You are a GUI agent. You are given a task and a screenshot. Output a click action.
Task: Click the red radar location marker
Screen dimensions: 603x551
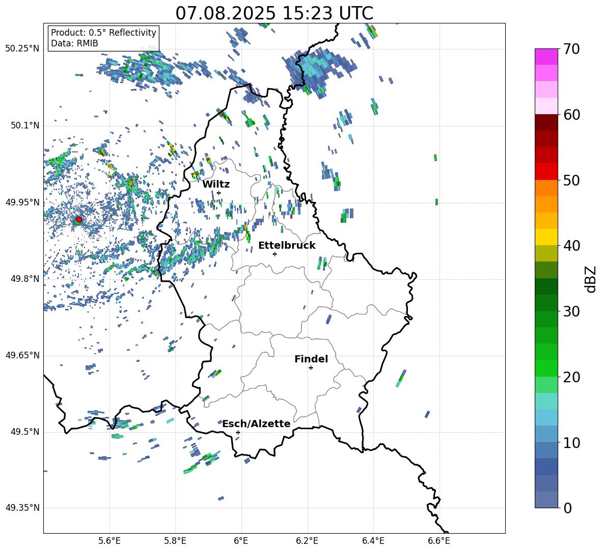click(x=79, y=219)
